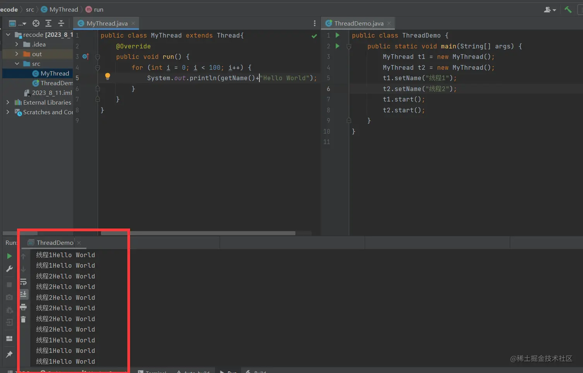Click MyThread in the breadcrumb bar
Screen dimensions: 583x373
click(x=60, y=9)
